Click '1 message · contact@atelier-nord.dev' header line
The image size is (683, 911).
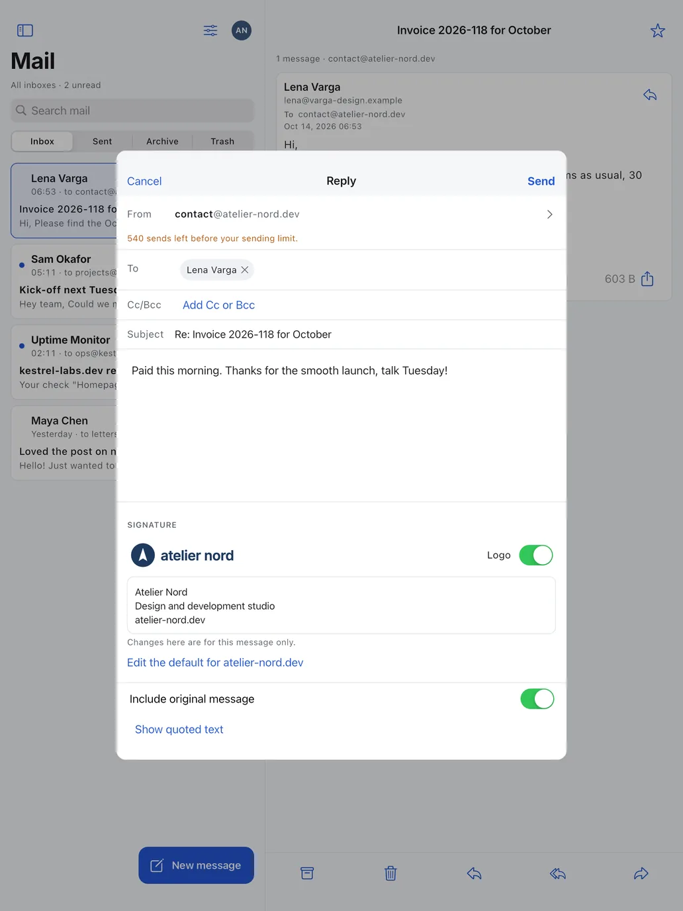pos(355,58)
